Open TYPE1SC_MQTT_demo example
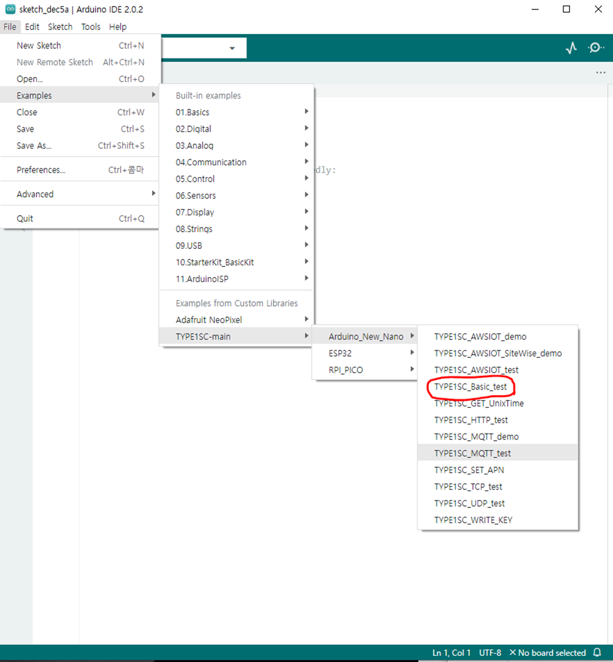The width and height of the screenshot is (613, 662). click(x=498, y=437)
